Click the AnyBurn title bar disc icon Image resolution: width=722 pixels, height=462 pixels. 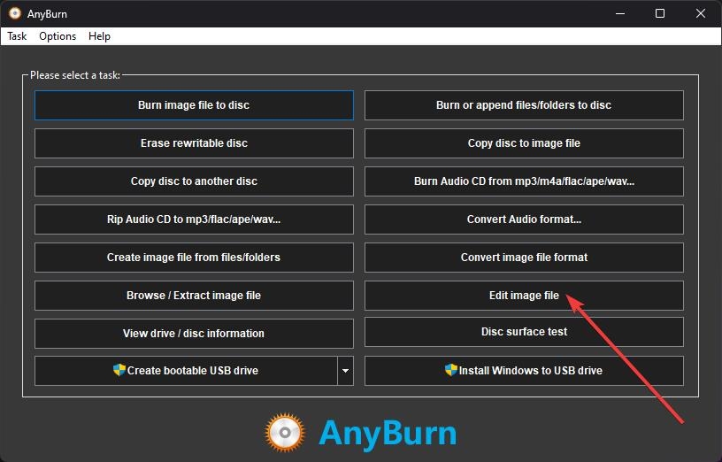(x=15, y=13)
